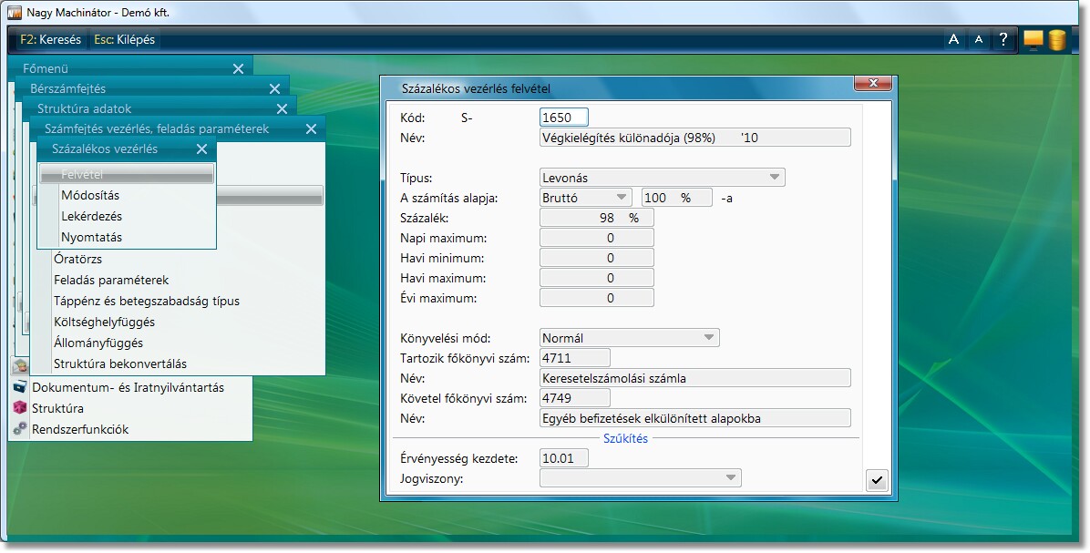1090x553 pixels.
Task: Confirm the form with the checkmark button
Action: pyautogui.click(x=876, y=480)
